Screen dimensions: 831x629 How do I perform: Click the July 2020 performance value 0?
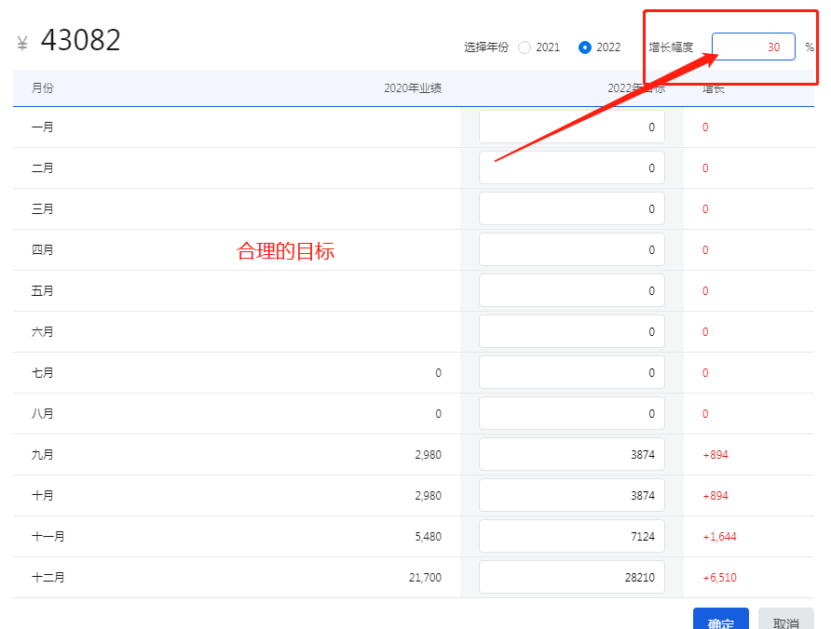point(438,373)
